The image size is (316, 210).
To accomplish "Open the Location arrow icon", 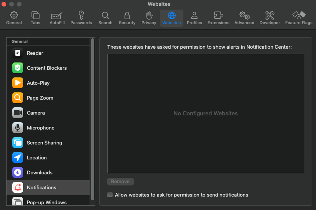I will coord(18,157).
